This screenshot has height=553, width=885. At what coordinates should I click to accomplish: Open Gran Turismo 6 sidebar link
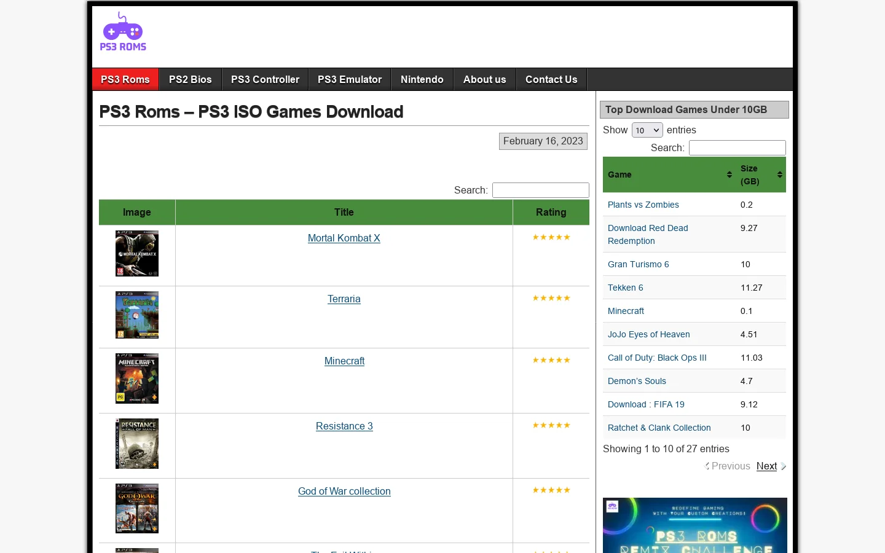click(x=639, y=264)
